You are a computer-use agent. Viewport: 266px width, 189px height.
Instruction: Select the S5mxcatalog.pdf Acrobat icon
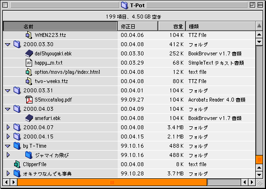click(x=29, y=100)
